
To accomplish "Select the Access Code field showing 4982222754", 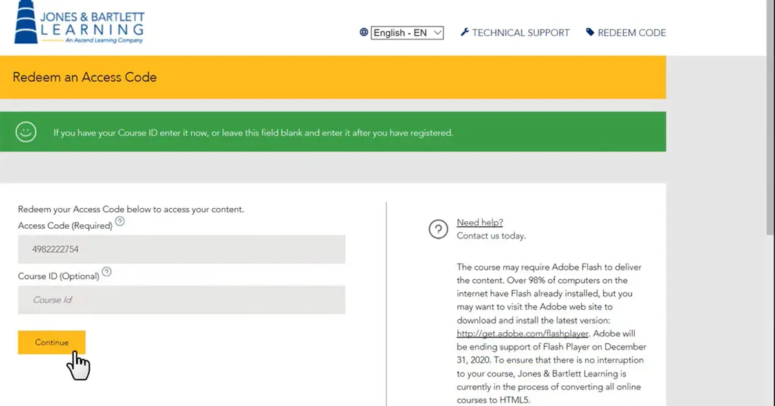I will point(181,249).
